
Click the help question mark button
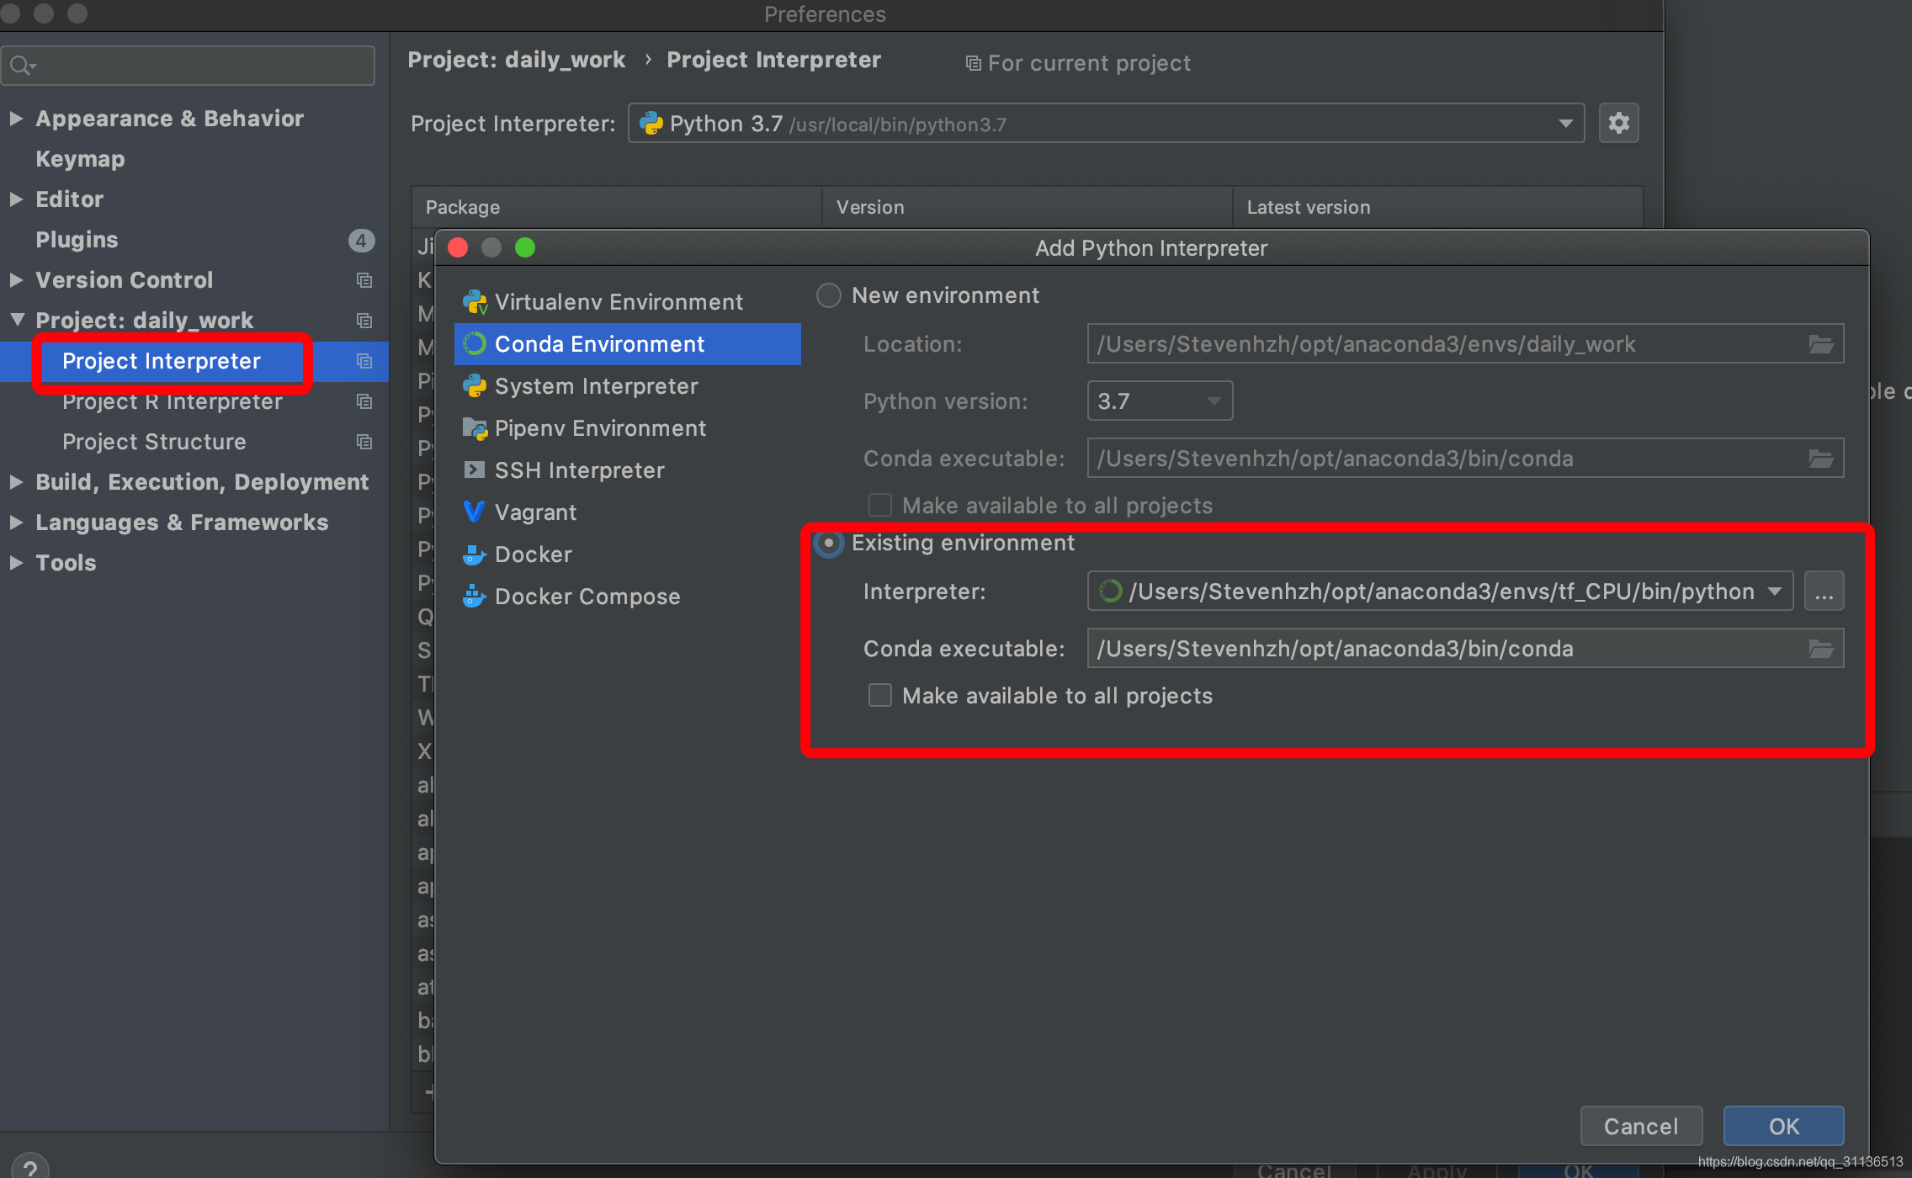pyautogui.click(x=30, y=1166)
